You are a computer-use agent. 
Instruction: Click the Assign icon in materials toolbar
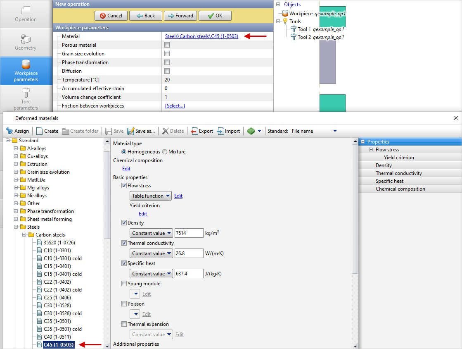click(x=10, y=131)
